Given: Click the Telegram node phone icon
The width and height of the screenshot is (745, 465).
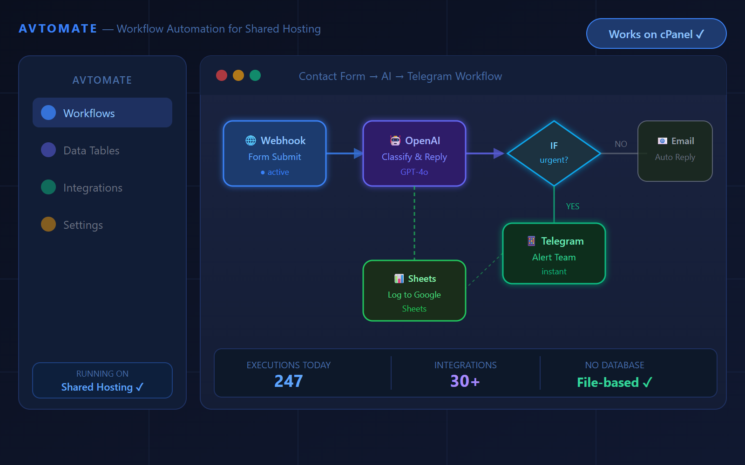Looking at the screenshot, I should point(531,241).
